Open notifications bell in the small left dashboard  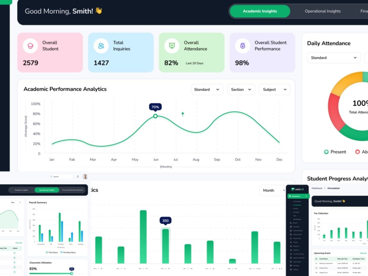(78, 177)
